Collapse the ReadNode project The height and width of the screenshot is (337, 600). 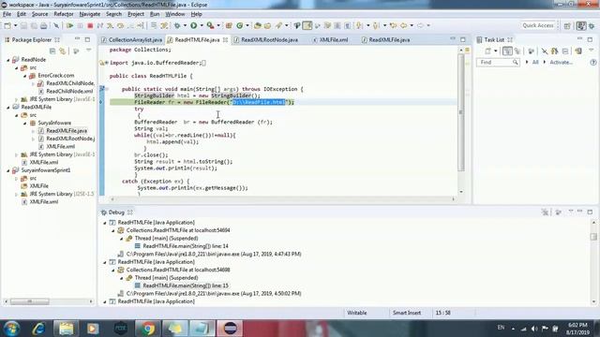pos(8,60)
